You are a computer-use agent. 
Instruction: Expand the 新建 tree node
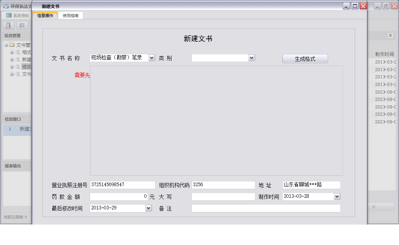point(12,60)
